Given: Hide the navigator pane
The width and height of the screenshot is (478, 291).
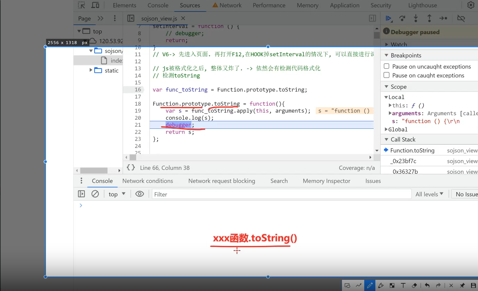Looking at the screenshot, I should [x=131, y=18].
